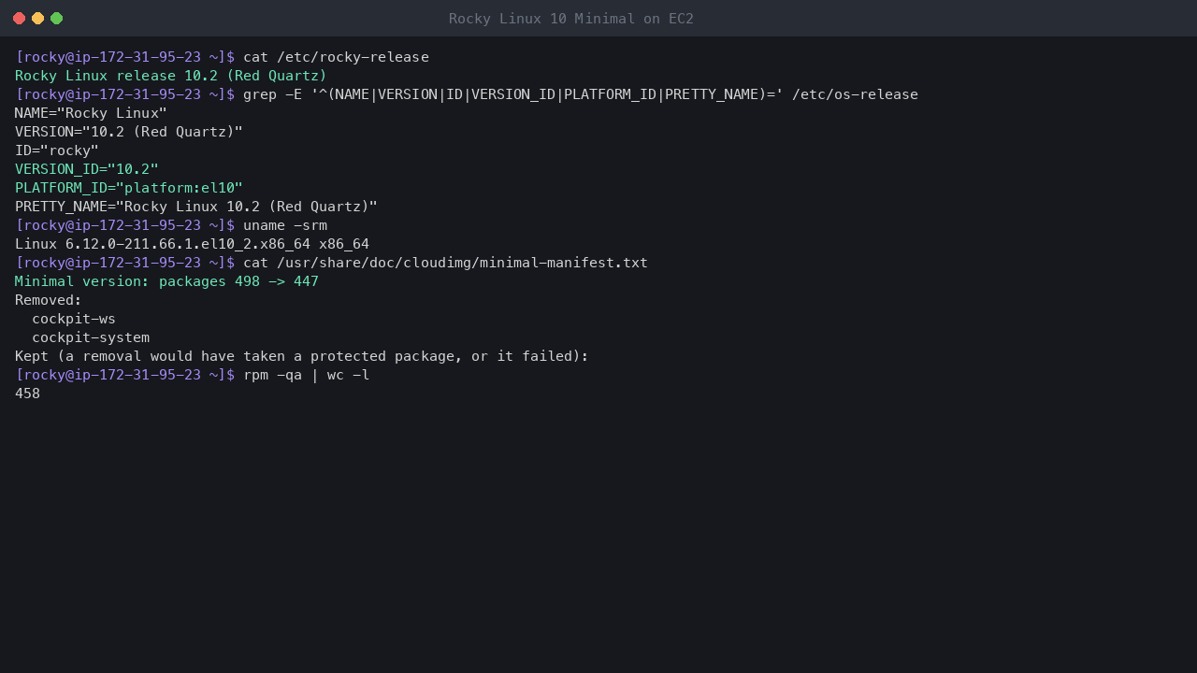The height and width of the screenshot is (673, 1197).
Task: Click the '458' package count output
Action: click(x=28, y=394)
